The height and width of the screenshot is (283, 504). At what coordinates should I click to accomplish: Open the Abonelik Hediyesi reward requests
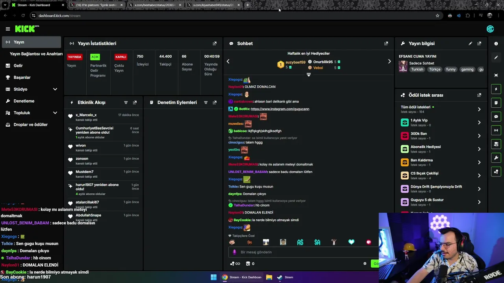point(441,149)
